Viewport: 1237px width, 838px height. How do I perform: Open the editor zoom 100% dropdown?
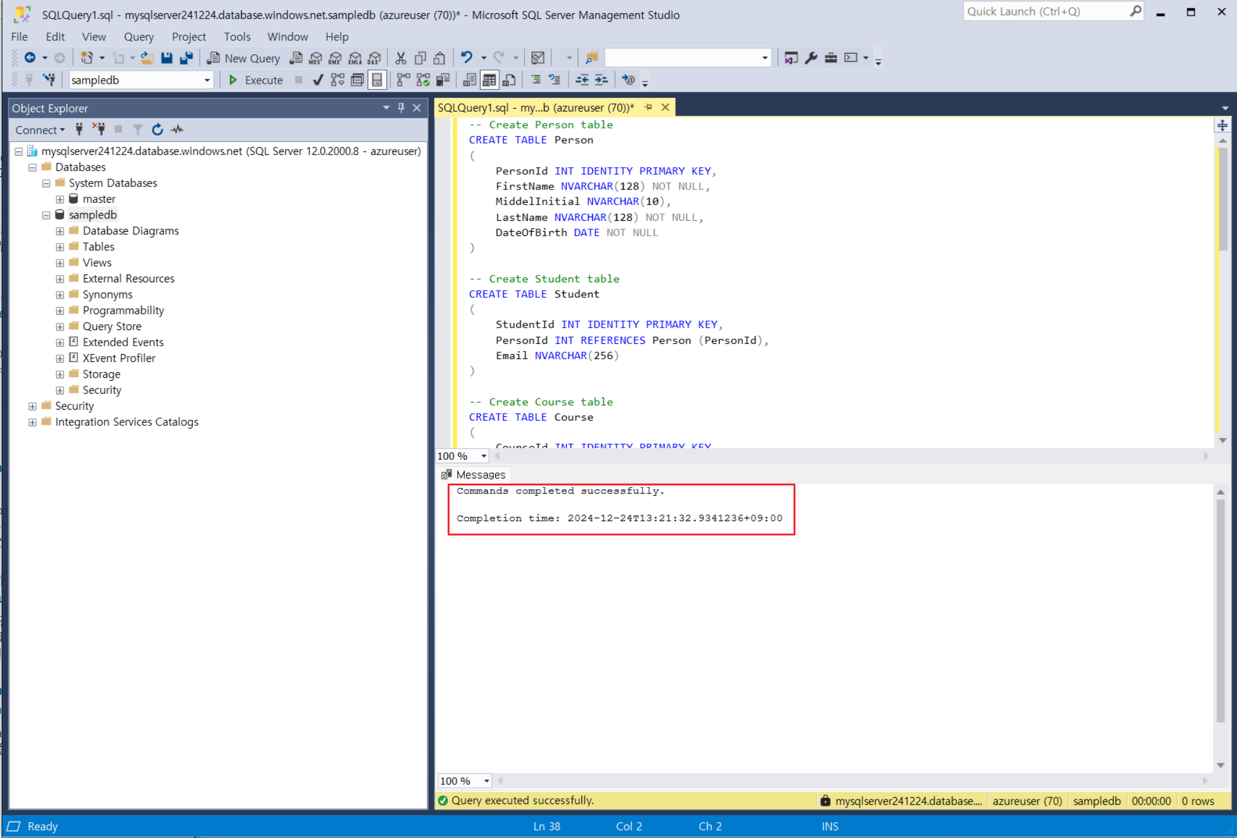point(484,456)
